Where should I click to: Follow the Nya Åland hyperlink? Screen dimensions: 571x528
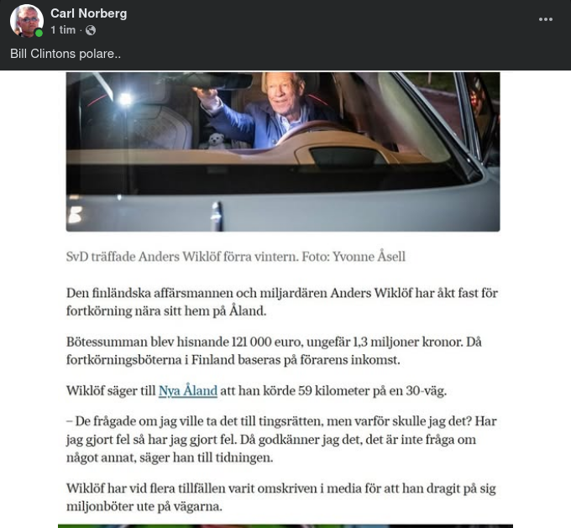188,390
